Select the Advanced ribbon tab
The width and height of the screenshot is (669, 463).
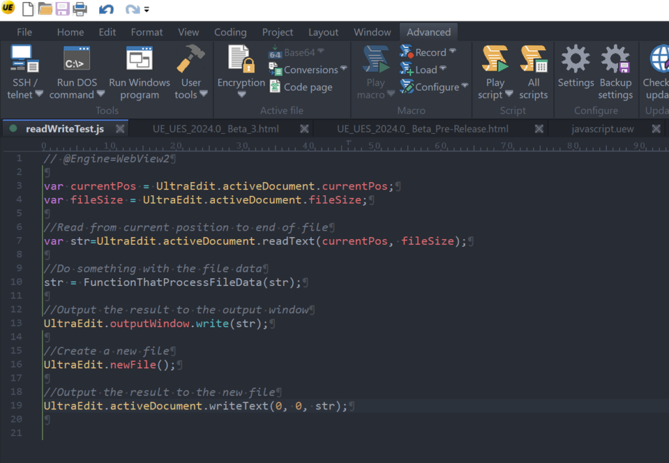(429, 32)
